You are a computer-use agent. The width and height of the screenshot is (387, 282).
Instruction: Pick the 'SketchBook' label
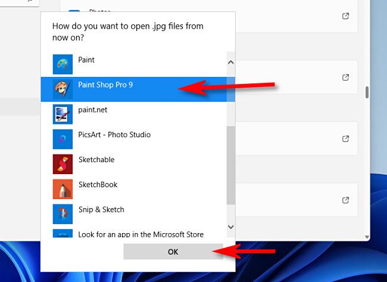pyautogui.click(x=98, y=185)
